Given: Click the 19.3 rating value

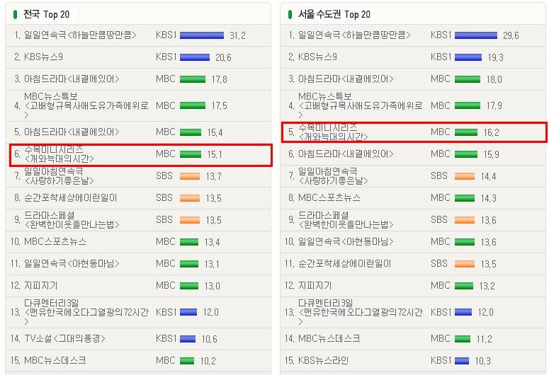Looking at the screenshot, I should coord(495,57).
